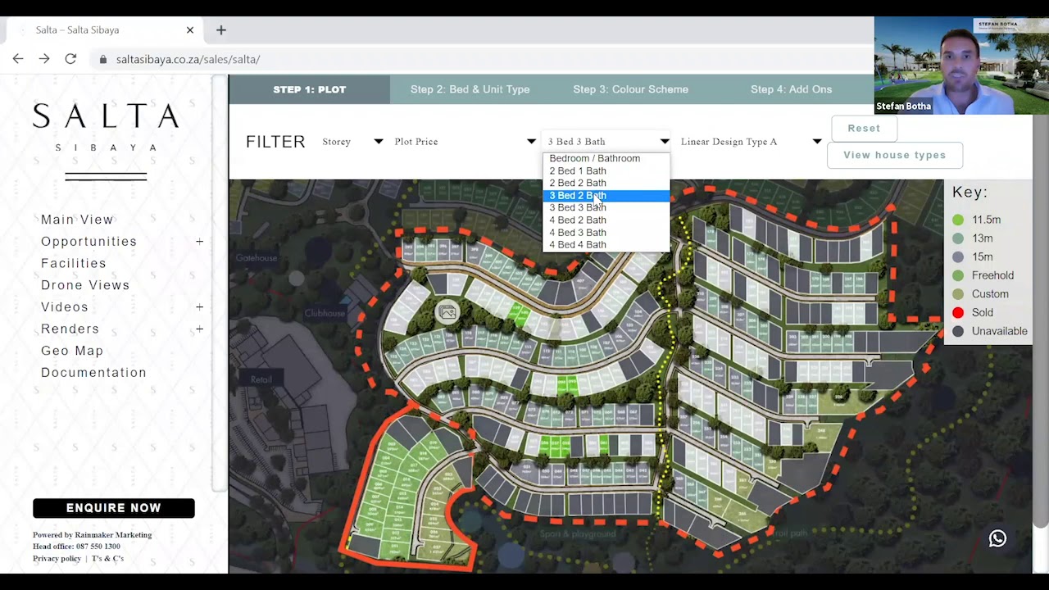Switch to Step 1: Plot tab
This screenshot has width=1049, height=590.
[x=309, y=89]
